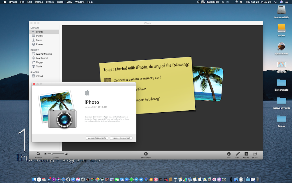Close the About iPhoto dialog

click(34, 84)
